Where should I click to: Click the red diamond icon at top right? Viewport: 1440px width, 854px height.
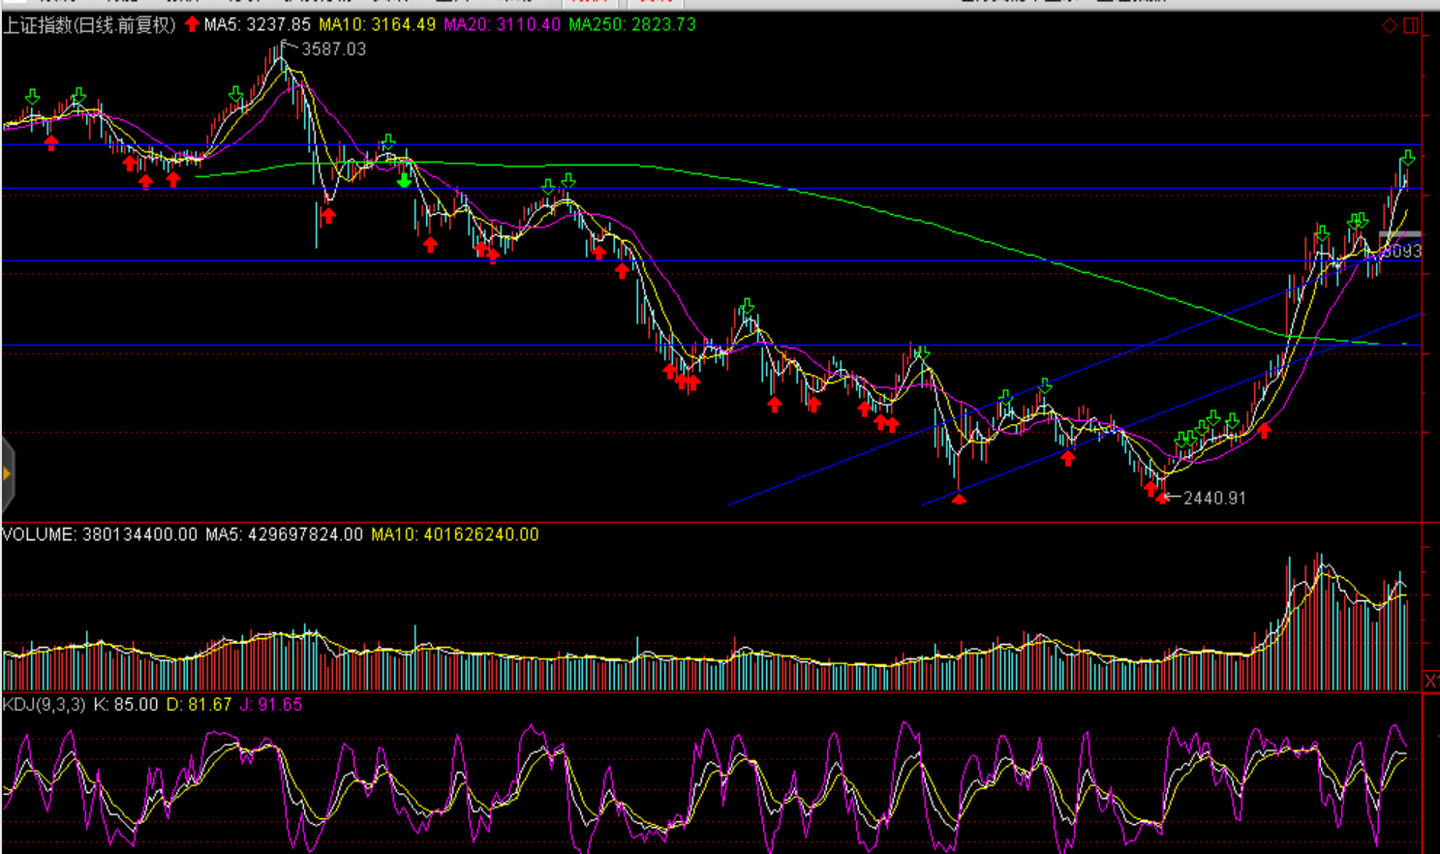[1390, 25]
